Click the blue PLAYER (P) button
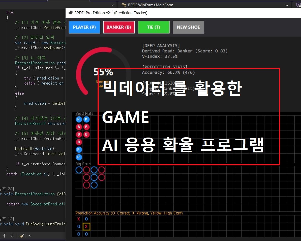Image resolution: width=301 pixels, height=241 pixels. pyautogui.click(x=84, y=27)
